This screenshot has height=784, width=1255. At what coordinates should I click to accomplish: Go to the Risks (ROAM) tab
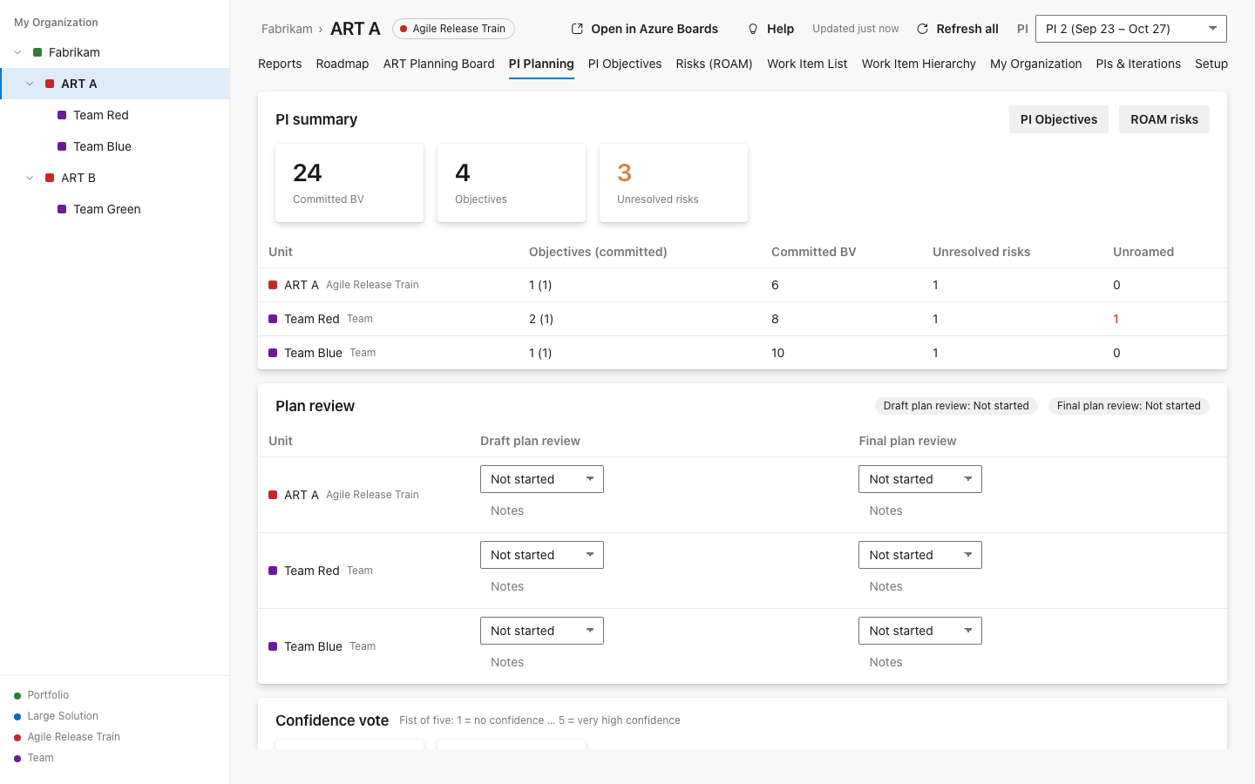pyautogui.click(x=714, y=64)
